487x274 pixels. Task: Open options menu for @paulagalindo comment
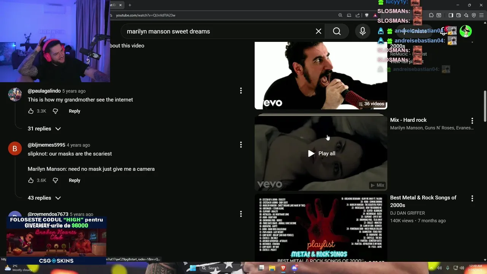(240, 91)
